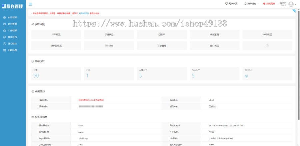The height and width of the screenshot is (146, 300).
Task: Click the 5.7.40-log Mysql version value
Action: (x=83, y=138)
